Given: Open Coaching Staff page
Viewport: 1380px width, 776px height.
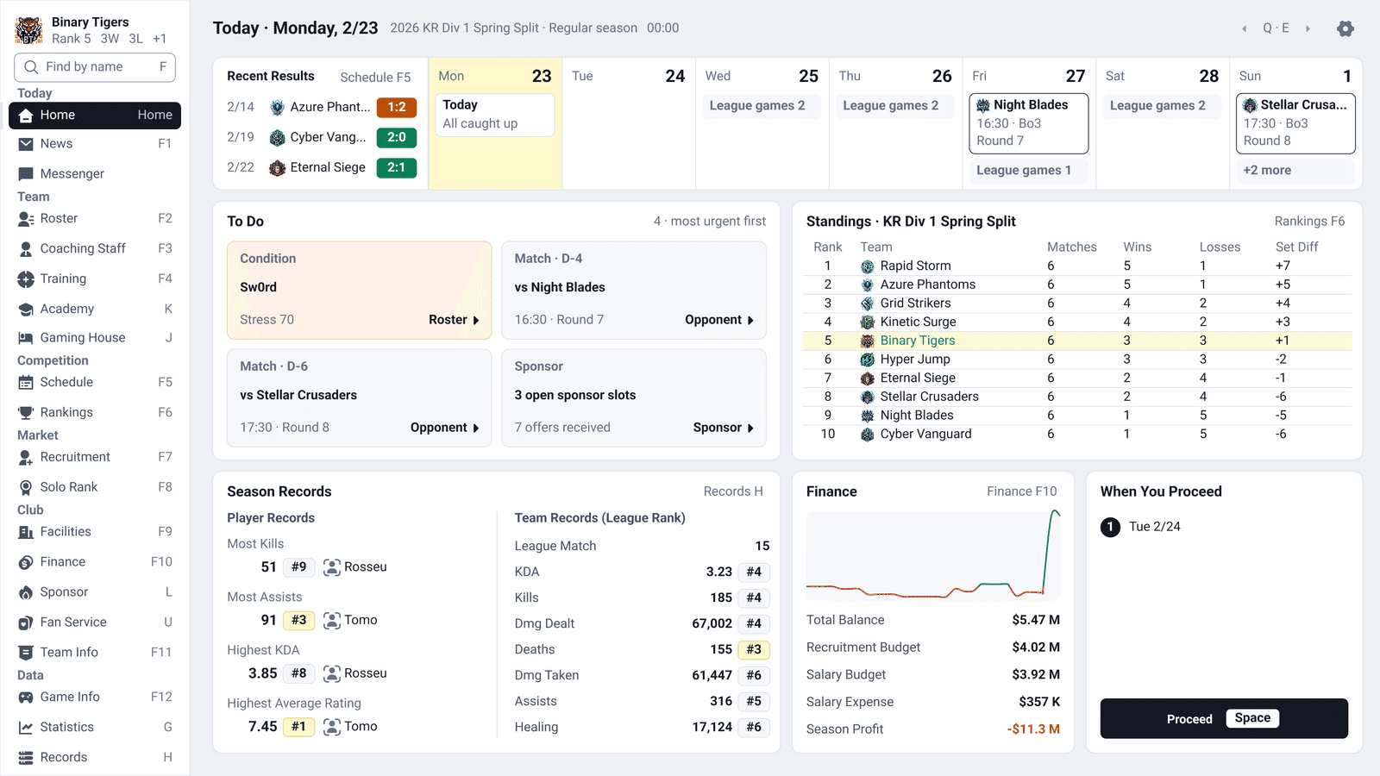Looking at the screenshot, I should [95, 249].
